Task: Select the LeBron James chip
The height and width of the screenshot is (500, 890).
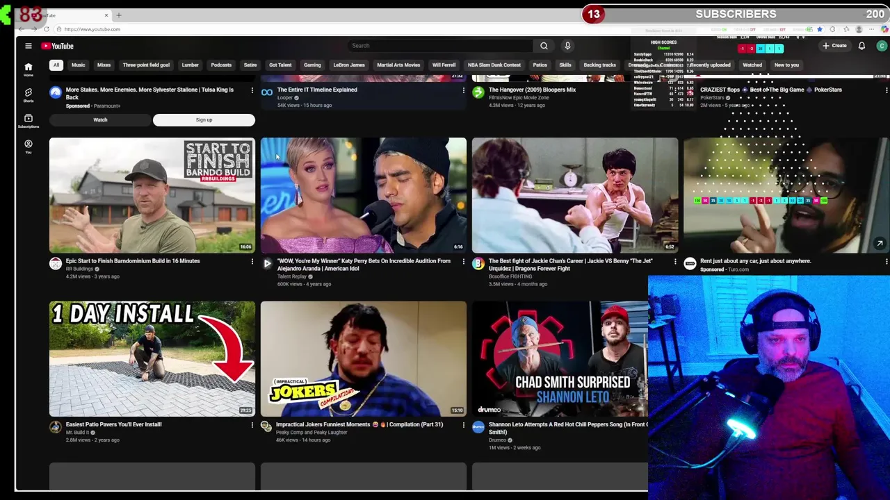Action: click(349, 65)
